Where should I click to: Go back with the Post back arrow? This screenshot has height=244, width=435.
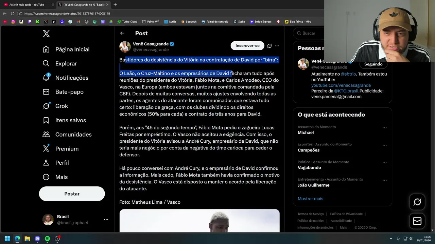pyautogui.click(x=122, y=33)
